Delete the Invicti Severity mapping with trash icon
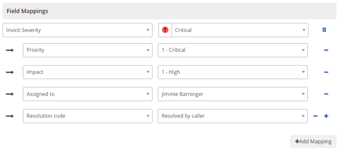340x150 pixels. pyautogui.click(x=324, y=30)
